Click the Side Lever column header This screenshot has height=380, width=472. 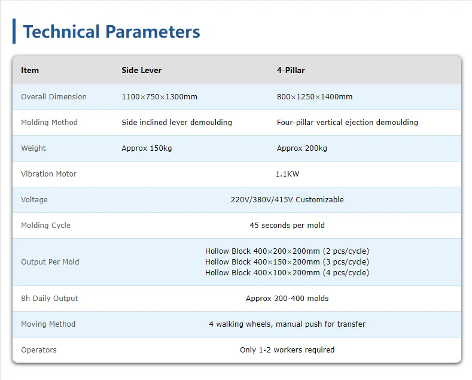141,70
